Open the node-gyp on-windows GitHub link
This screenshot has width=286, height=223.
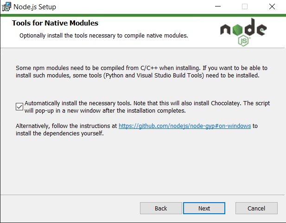185,126
